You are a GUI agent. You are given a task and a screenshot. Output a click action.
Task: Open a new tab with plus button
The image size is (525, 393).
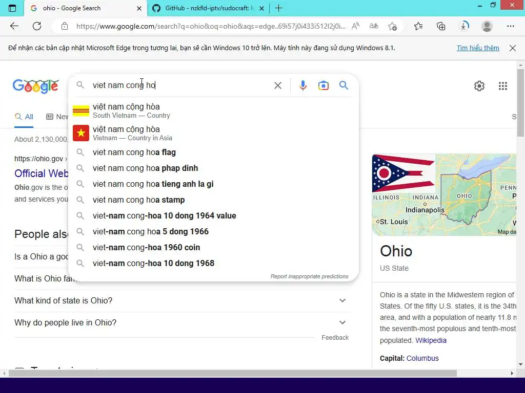click(278, 8)
